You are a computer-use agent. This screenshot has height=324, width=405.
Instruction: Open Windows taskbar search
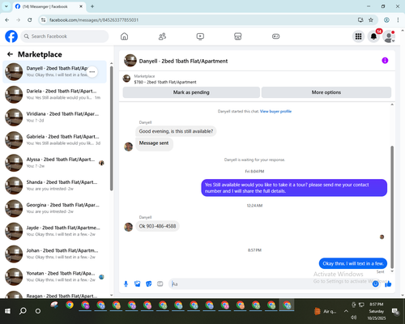[x=23, y=311]
